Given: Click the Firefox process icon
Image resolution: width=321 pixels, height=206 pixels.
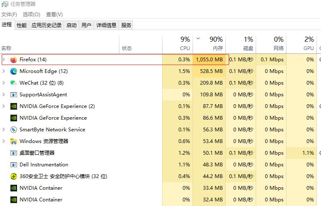Looking at the screenshot, I should (x=13, y=60).
